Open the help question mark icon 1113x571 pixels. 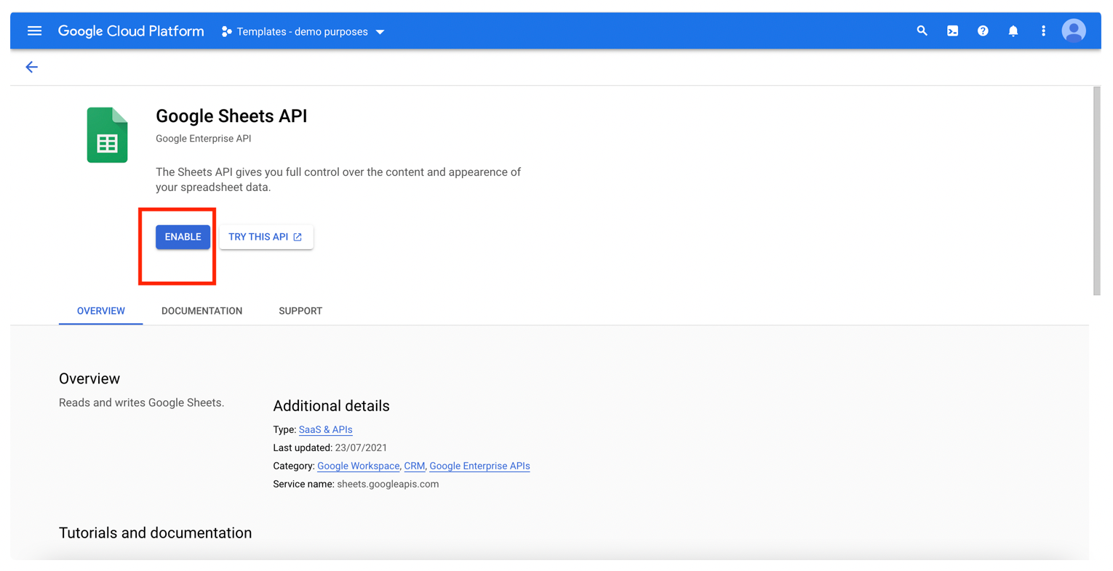(983, 31)
